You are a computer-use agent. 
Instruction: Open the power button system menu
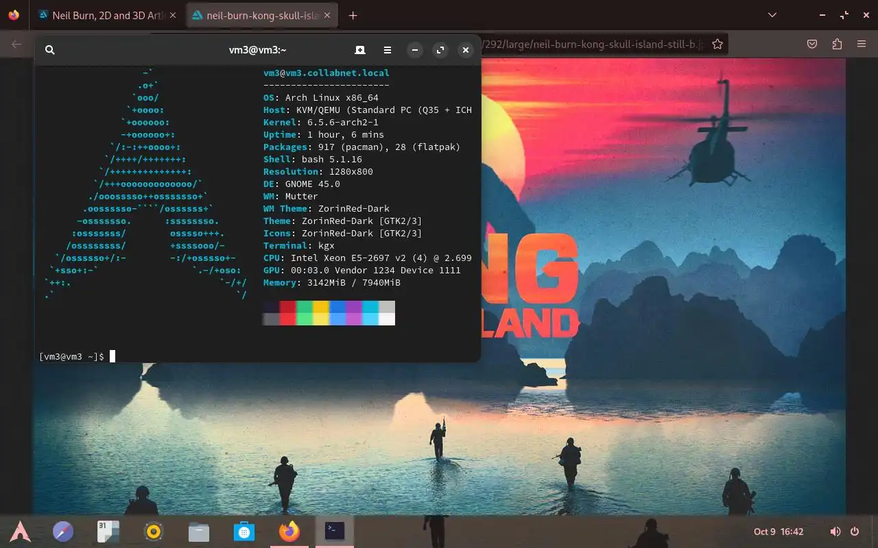[855, 532]
